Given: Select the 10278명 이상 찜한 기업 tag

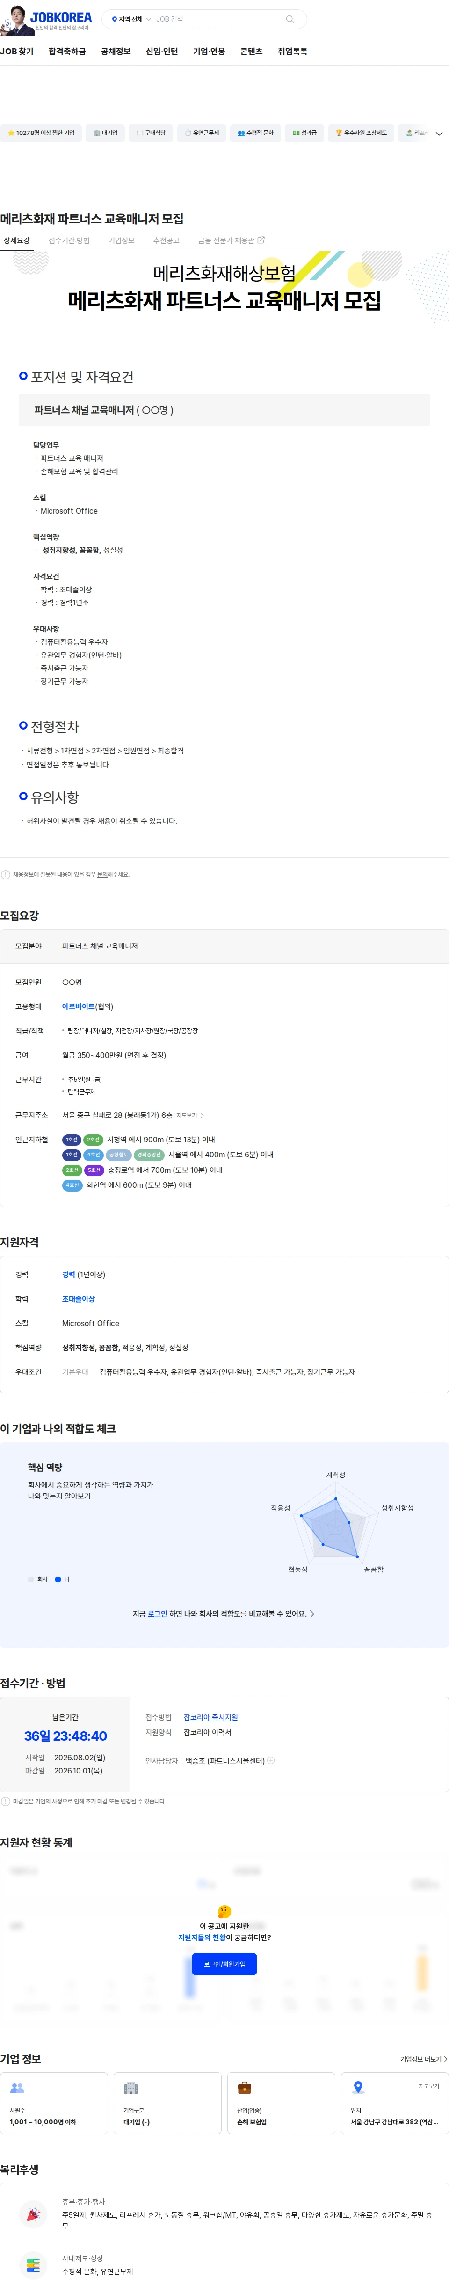Looking at the screenshot, I should [x=41, y=133].
